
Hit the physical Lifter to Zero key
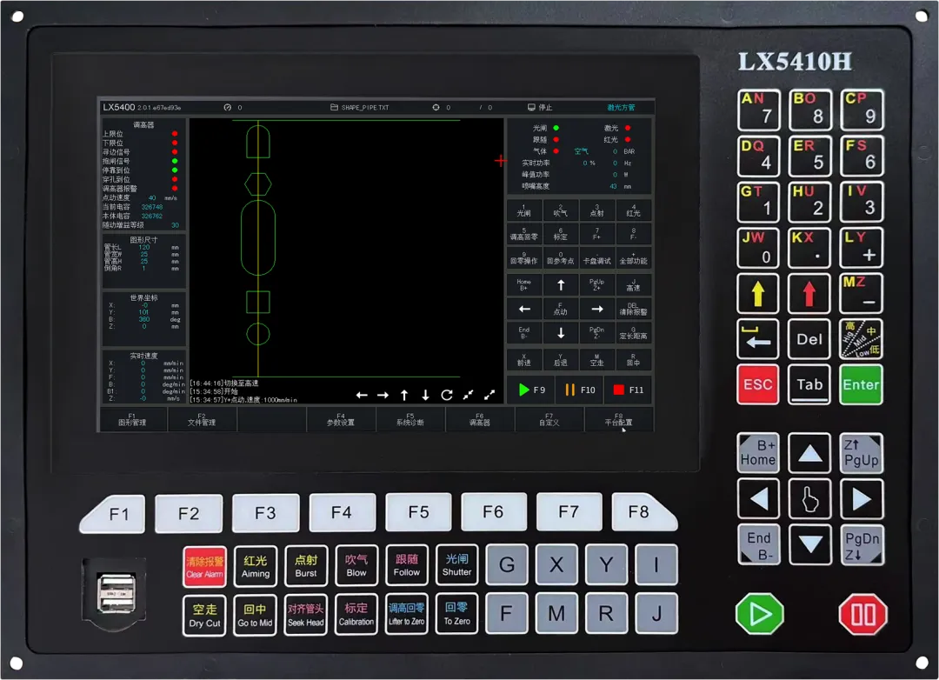click(x=407, y=615)
